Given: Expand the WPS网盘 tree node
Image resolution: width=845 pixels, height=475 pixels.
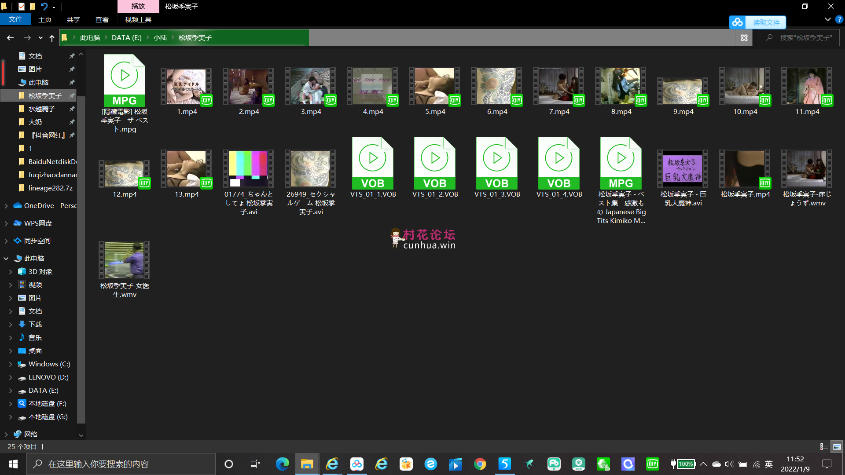Looking at the screenshot, I should point(6,223).
